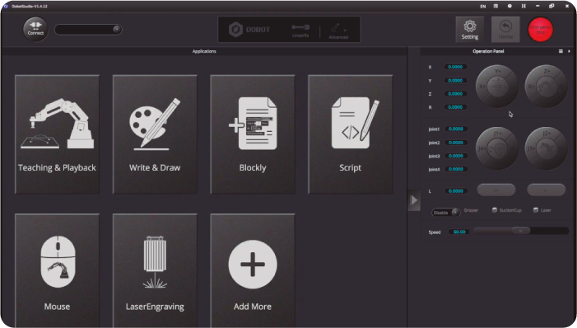Toggle the LinearRail option
This screenshot has height=328, width=577.
point(300,30)
